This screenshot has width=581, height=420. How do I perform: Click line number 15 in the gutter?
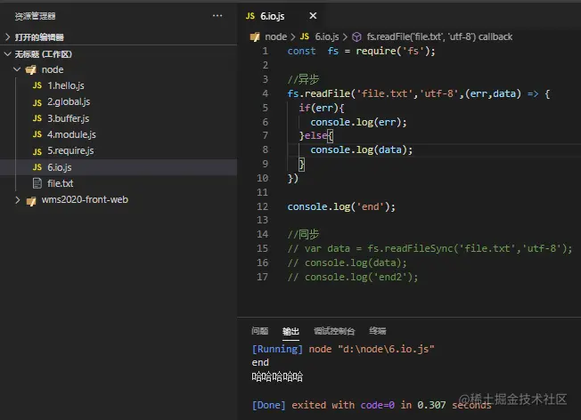(x=262, y=248)
